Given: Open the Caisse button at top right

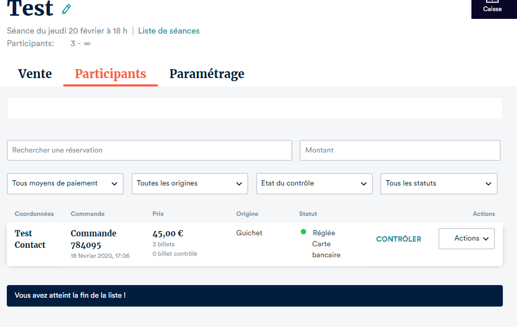Looking at the screenshot, I should 492,8.
